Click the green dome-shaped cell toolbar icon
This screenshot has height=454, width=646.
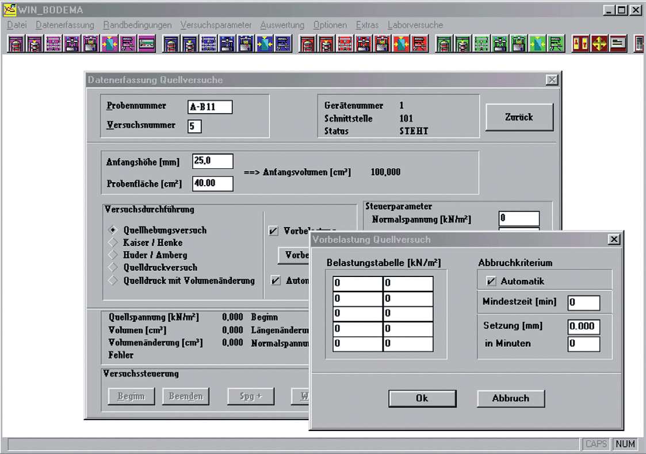point(444,44)
